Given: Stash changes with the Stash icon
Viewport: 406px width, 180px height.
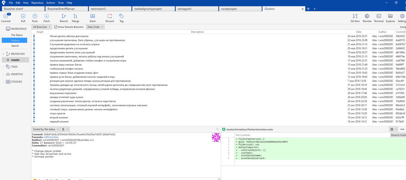Looking at the screenshot, I should click(92, 16).
